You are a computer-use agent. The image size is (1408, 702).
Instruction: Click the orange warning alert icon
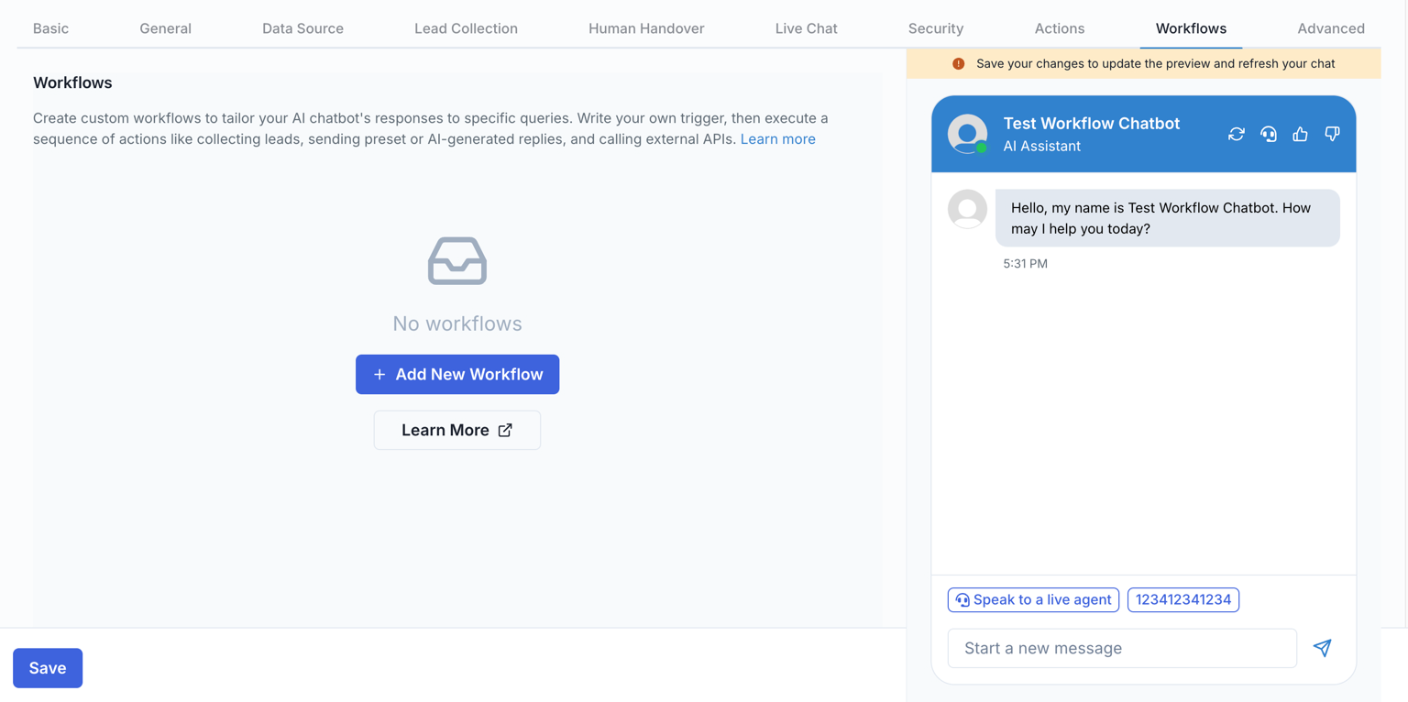(x=958, y=64)
